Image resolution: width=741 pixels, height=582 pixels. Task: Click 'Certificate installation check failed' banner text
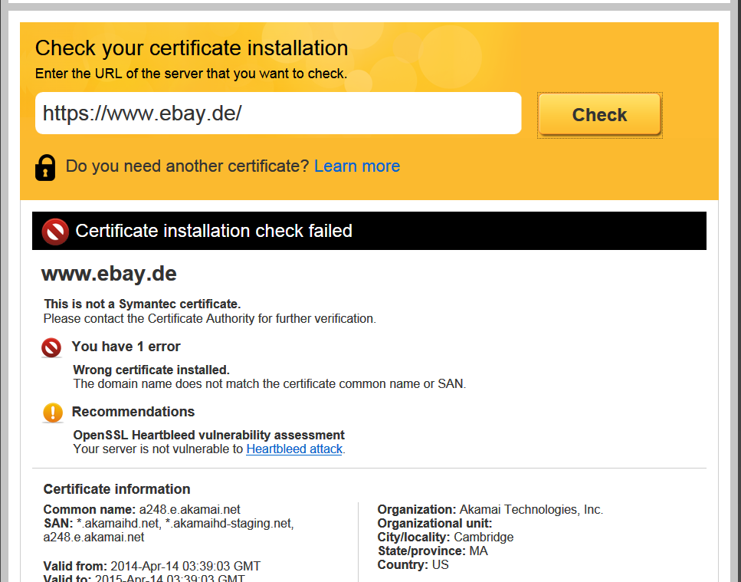[x=214, y=231]
